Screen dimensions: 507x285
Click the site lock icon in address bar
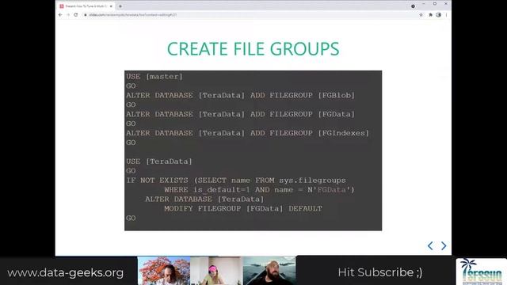[x=86, y=15]
